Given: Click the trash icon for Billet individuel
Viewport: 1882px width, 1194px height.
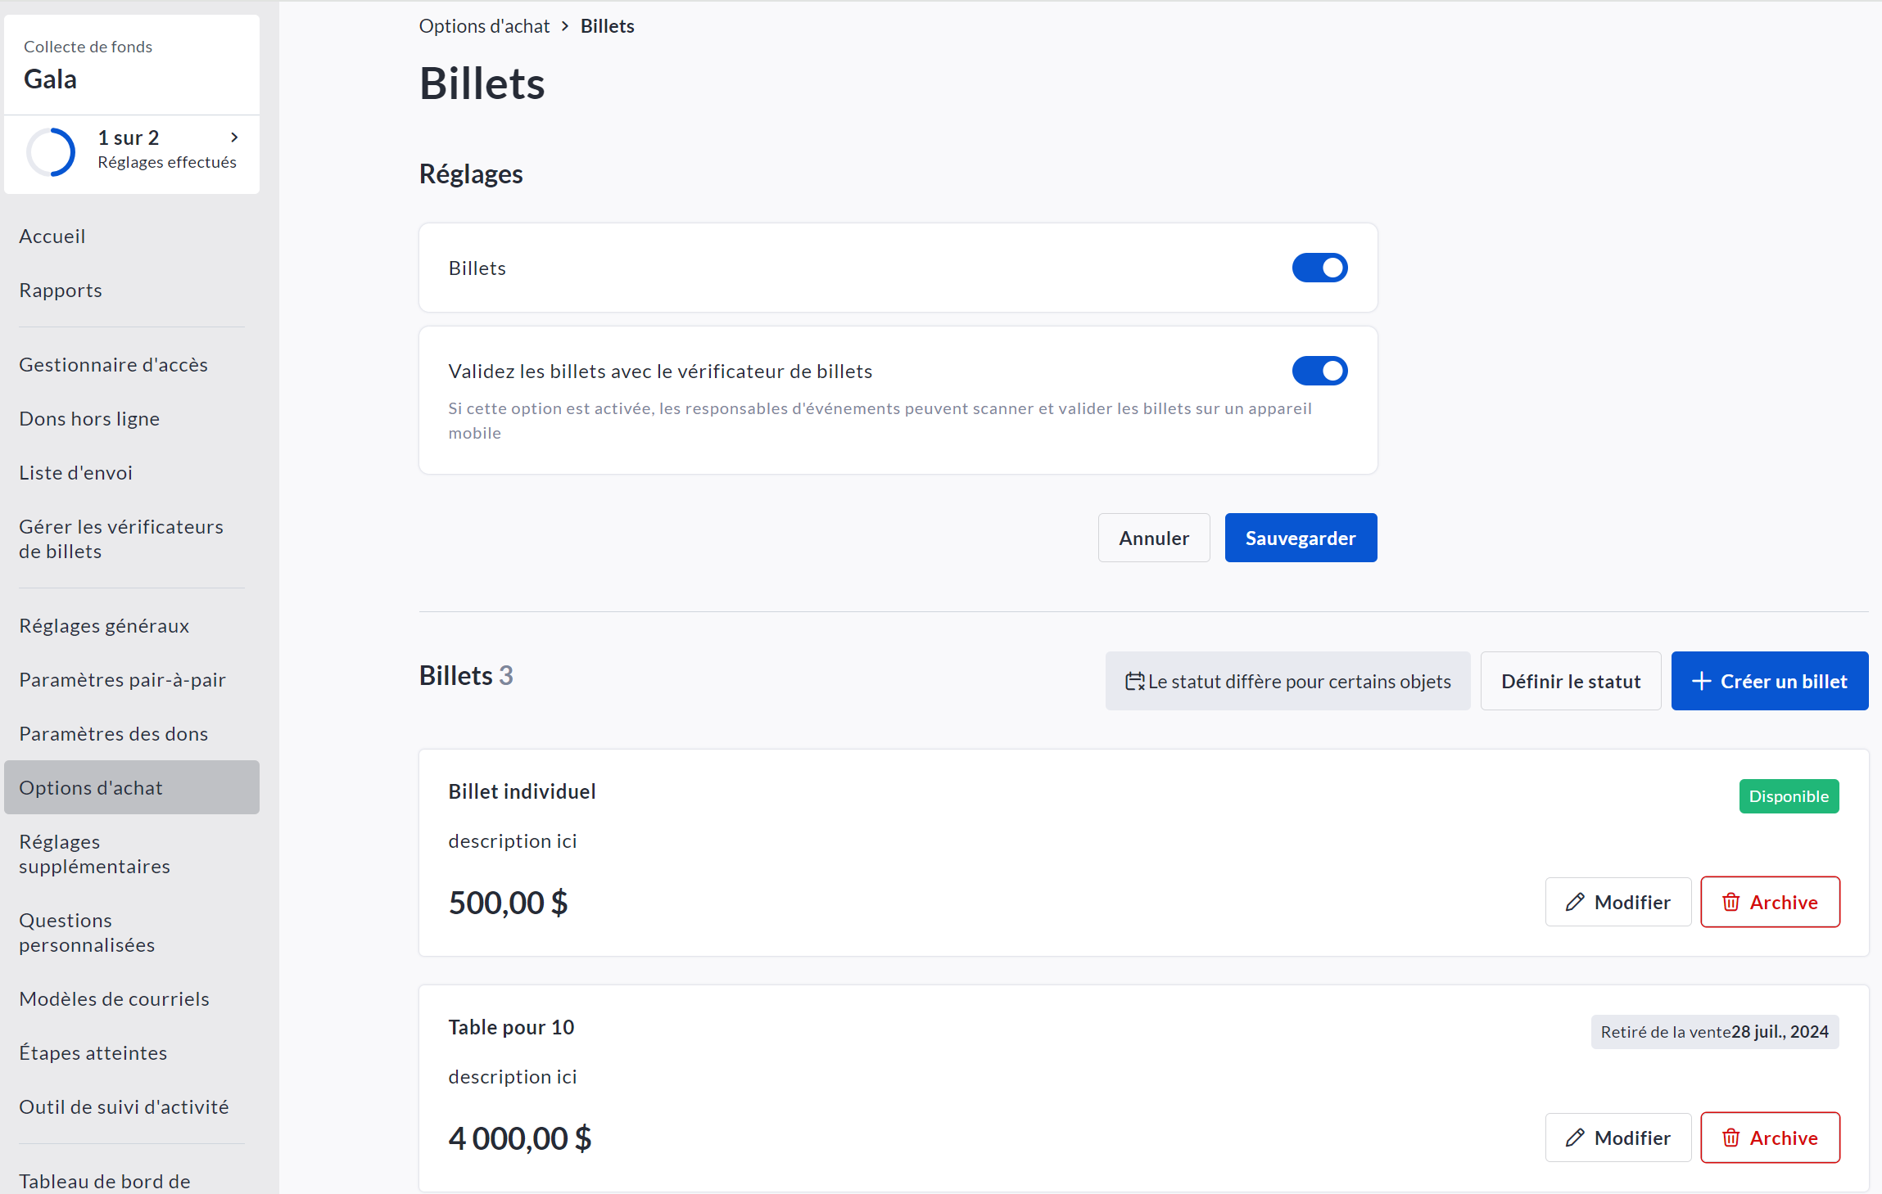Looking at the screenshot, I should pyautogui.click(x=1730, y=902).
